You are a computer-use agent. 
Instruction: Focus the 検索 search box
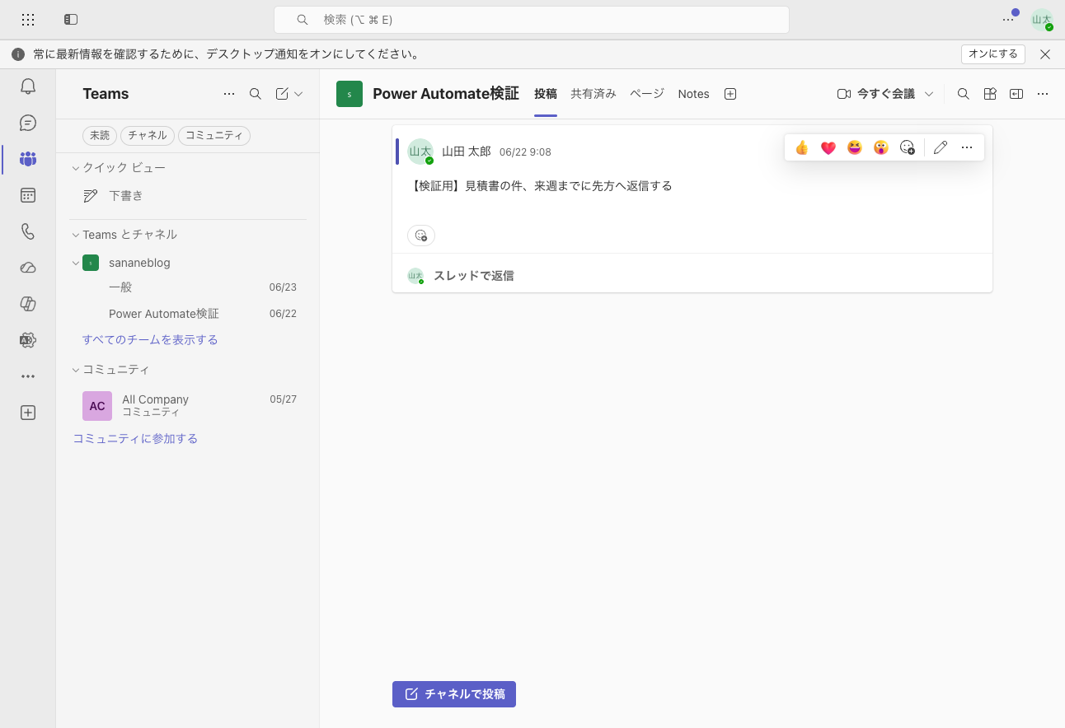[532, 20]
